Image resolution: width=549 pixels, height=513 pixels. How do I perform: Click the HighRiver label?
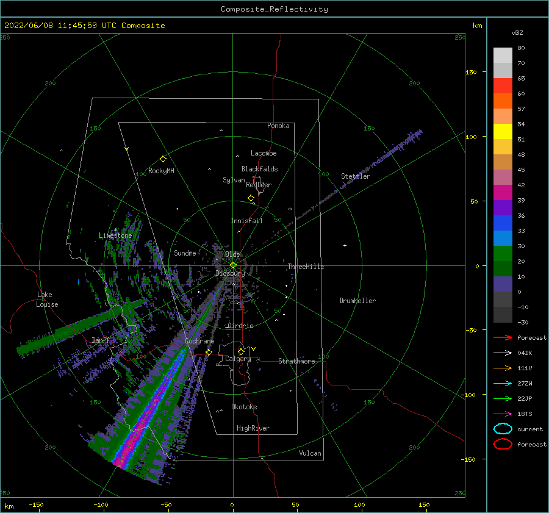click(x=253, y=428)
